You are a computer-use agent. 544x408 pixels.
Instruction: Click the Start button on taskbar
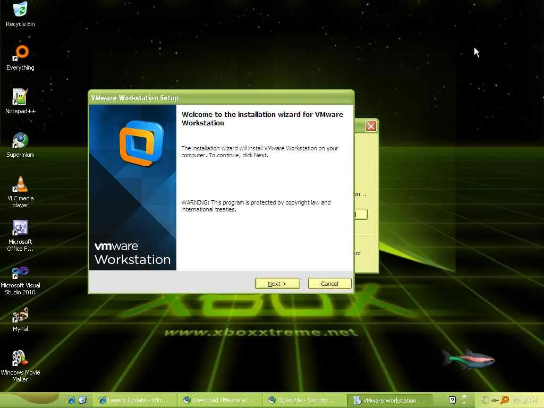[x=30, y=401]
